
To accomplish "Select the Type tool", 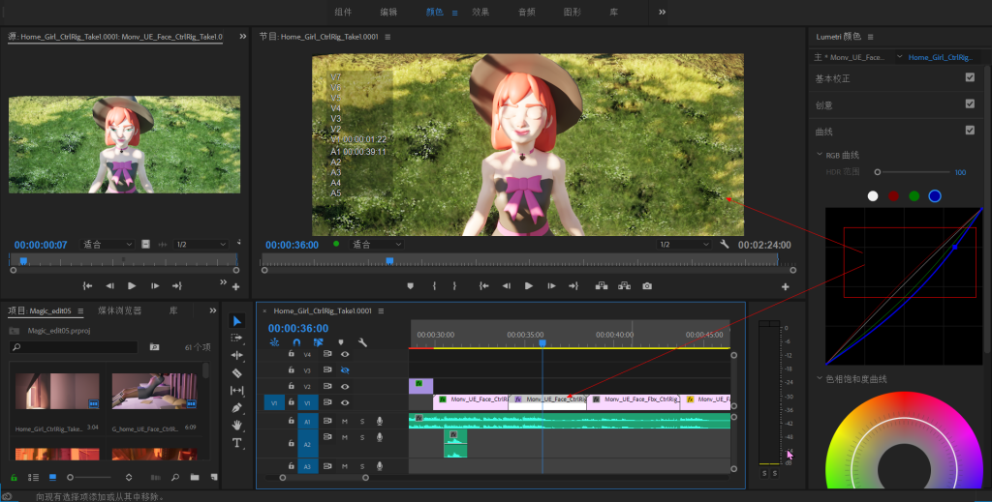I will tap(236, 443).
